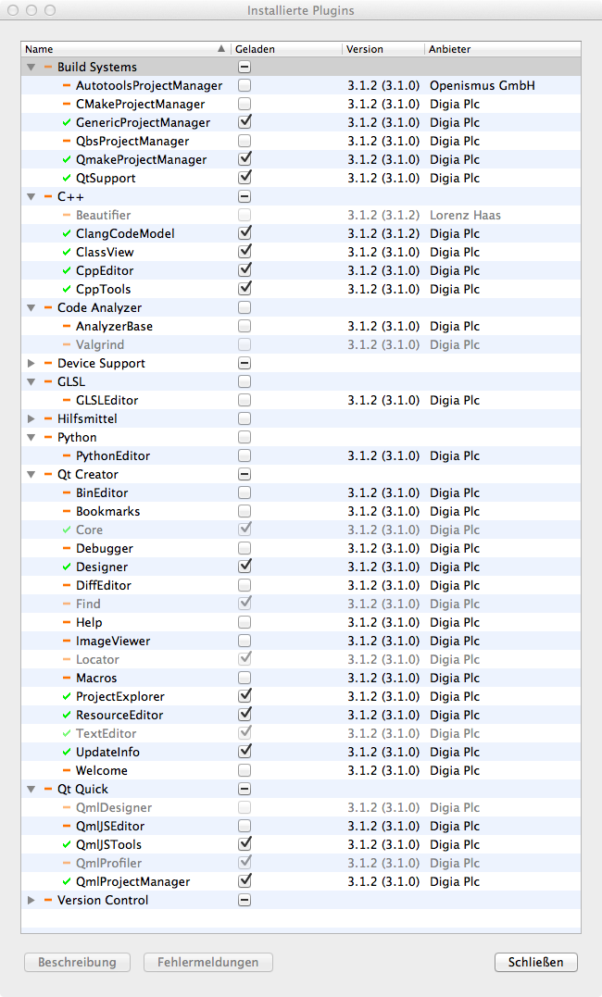The height and width of the screenshot is (997, 602).
Task: Click the orange dash icon beside GLSLEditor
Action: [66, 400]
